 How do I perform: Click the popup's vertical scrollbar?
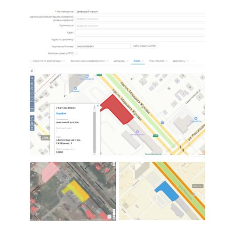point(94,131)
